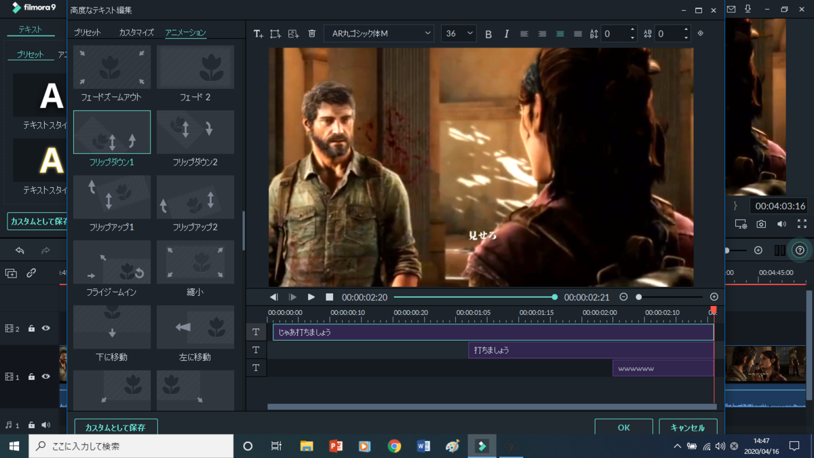Click the add track icon in main timeline
This screenshot has width=814, height=458.
pos(12,273)
